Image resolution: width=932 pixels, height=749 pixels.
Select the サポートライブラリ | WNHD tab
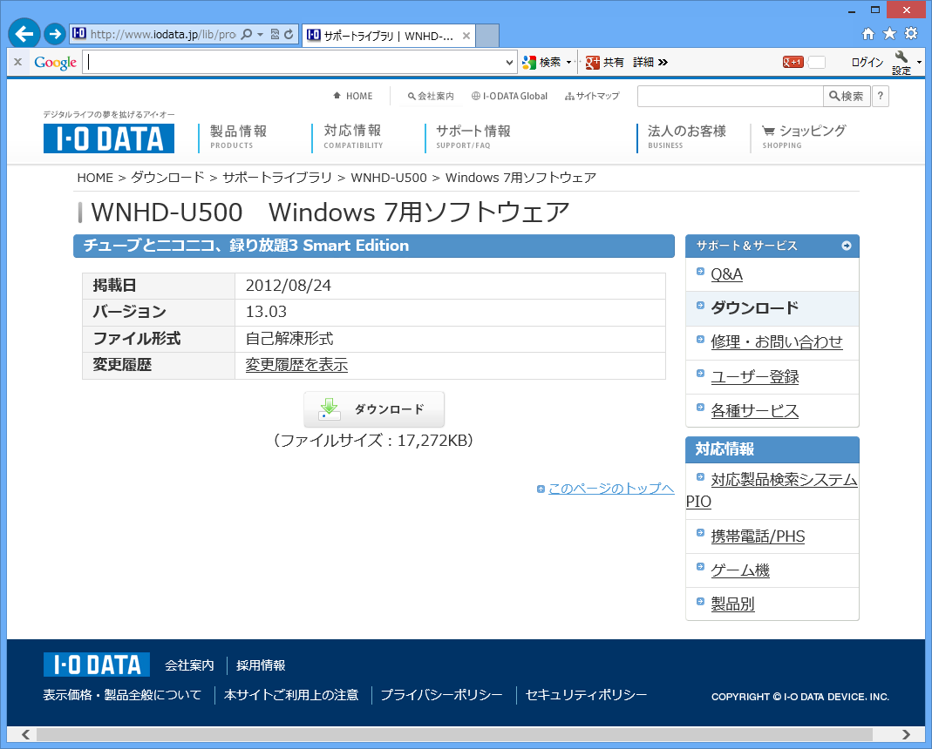click(389, 36)
